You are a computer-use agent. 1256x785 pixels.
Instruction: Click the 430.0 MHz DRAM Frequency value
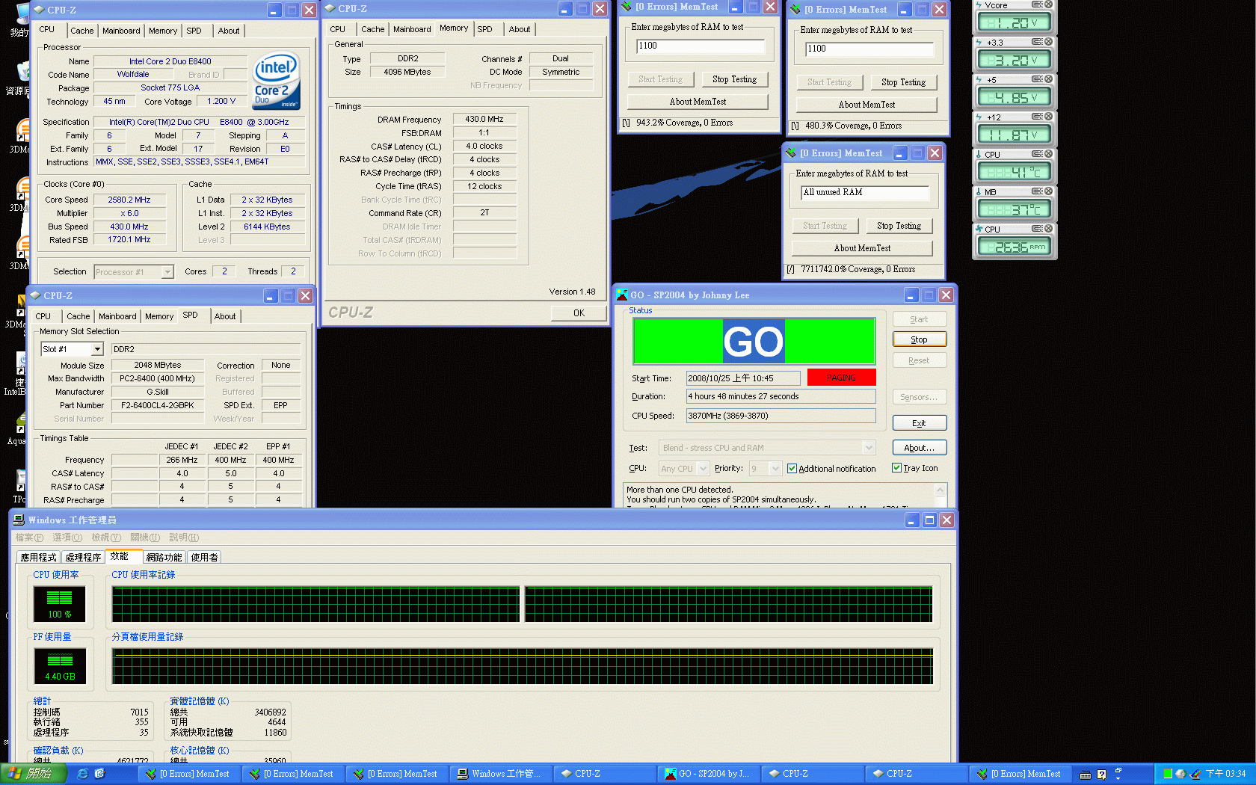point(484,119)
